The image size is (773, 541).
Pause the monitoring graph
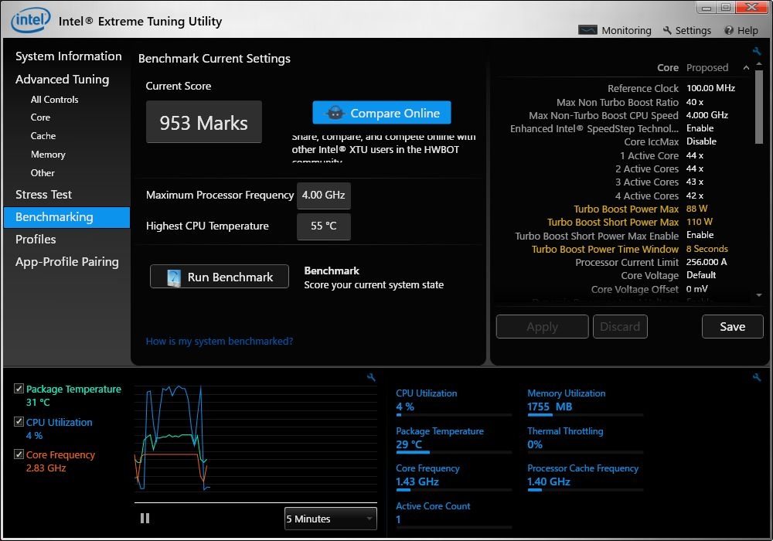tap(145, 519)
